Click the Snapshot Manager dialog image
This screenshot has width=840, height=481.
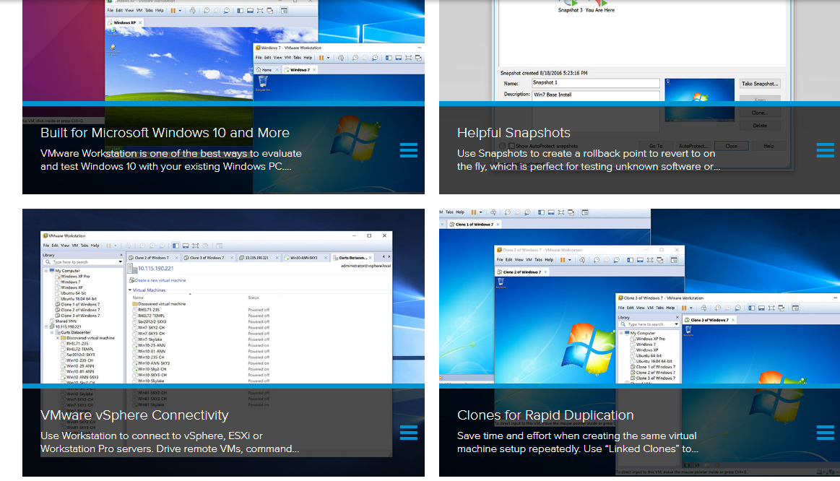point(640,51)
